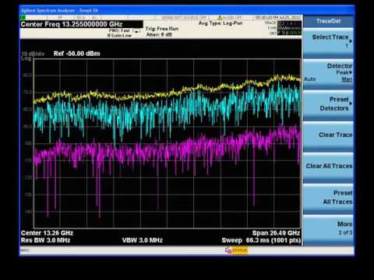Viewport: 374px width, 280px height.
Task: Select the Clear All Traces softkey
Action: [x=328, y=167]
